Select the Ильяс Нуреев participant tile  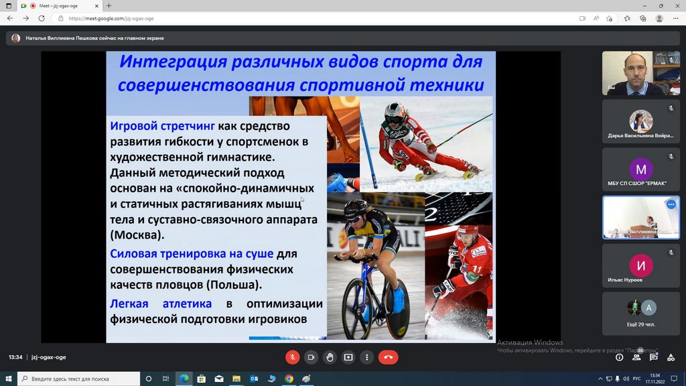click(x=640, y=265)
